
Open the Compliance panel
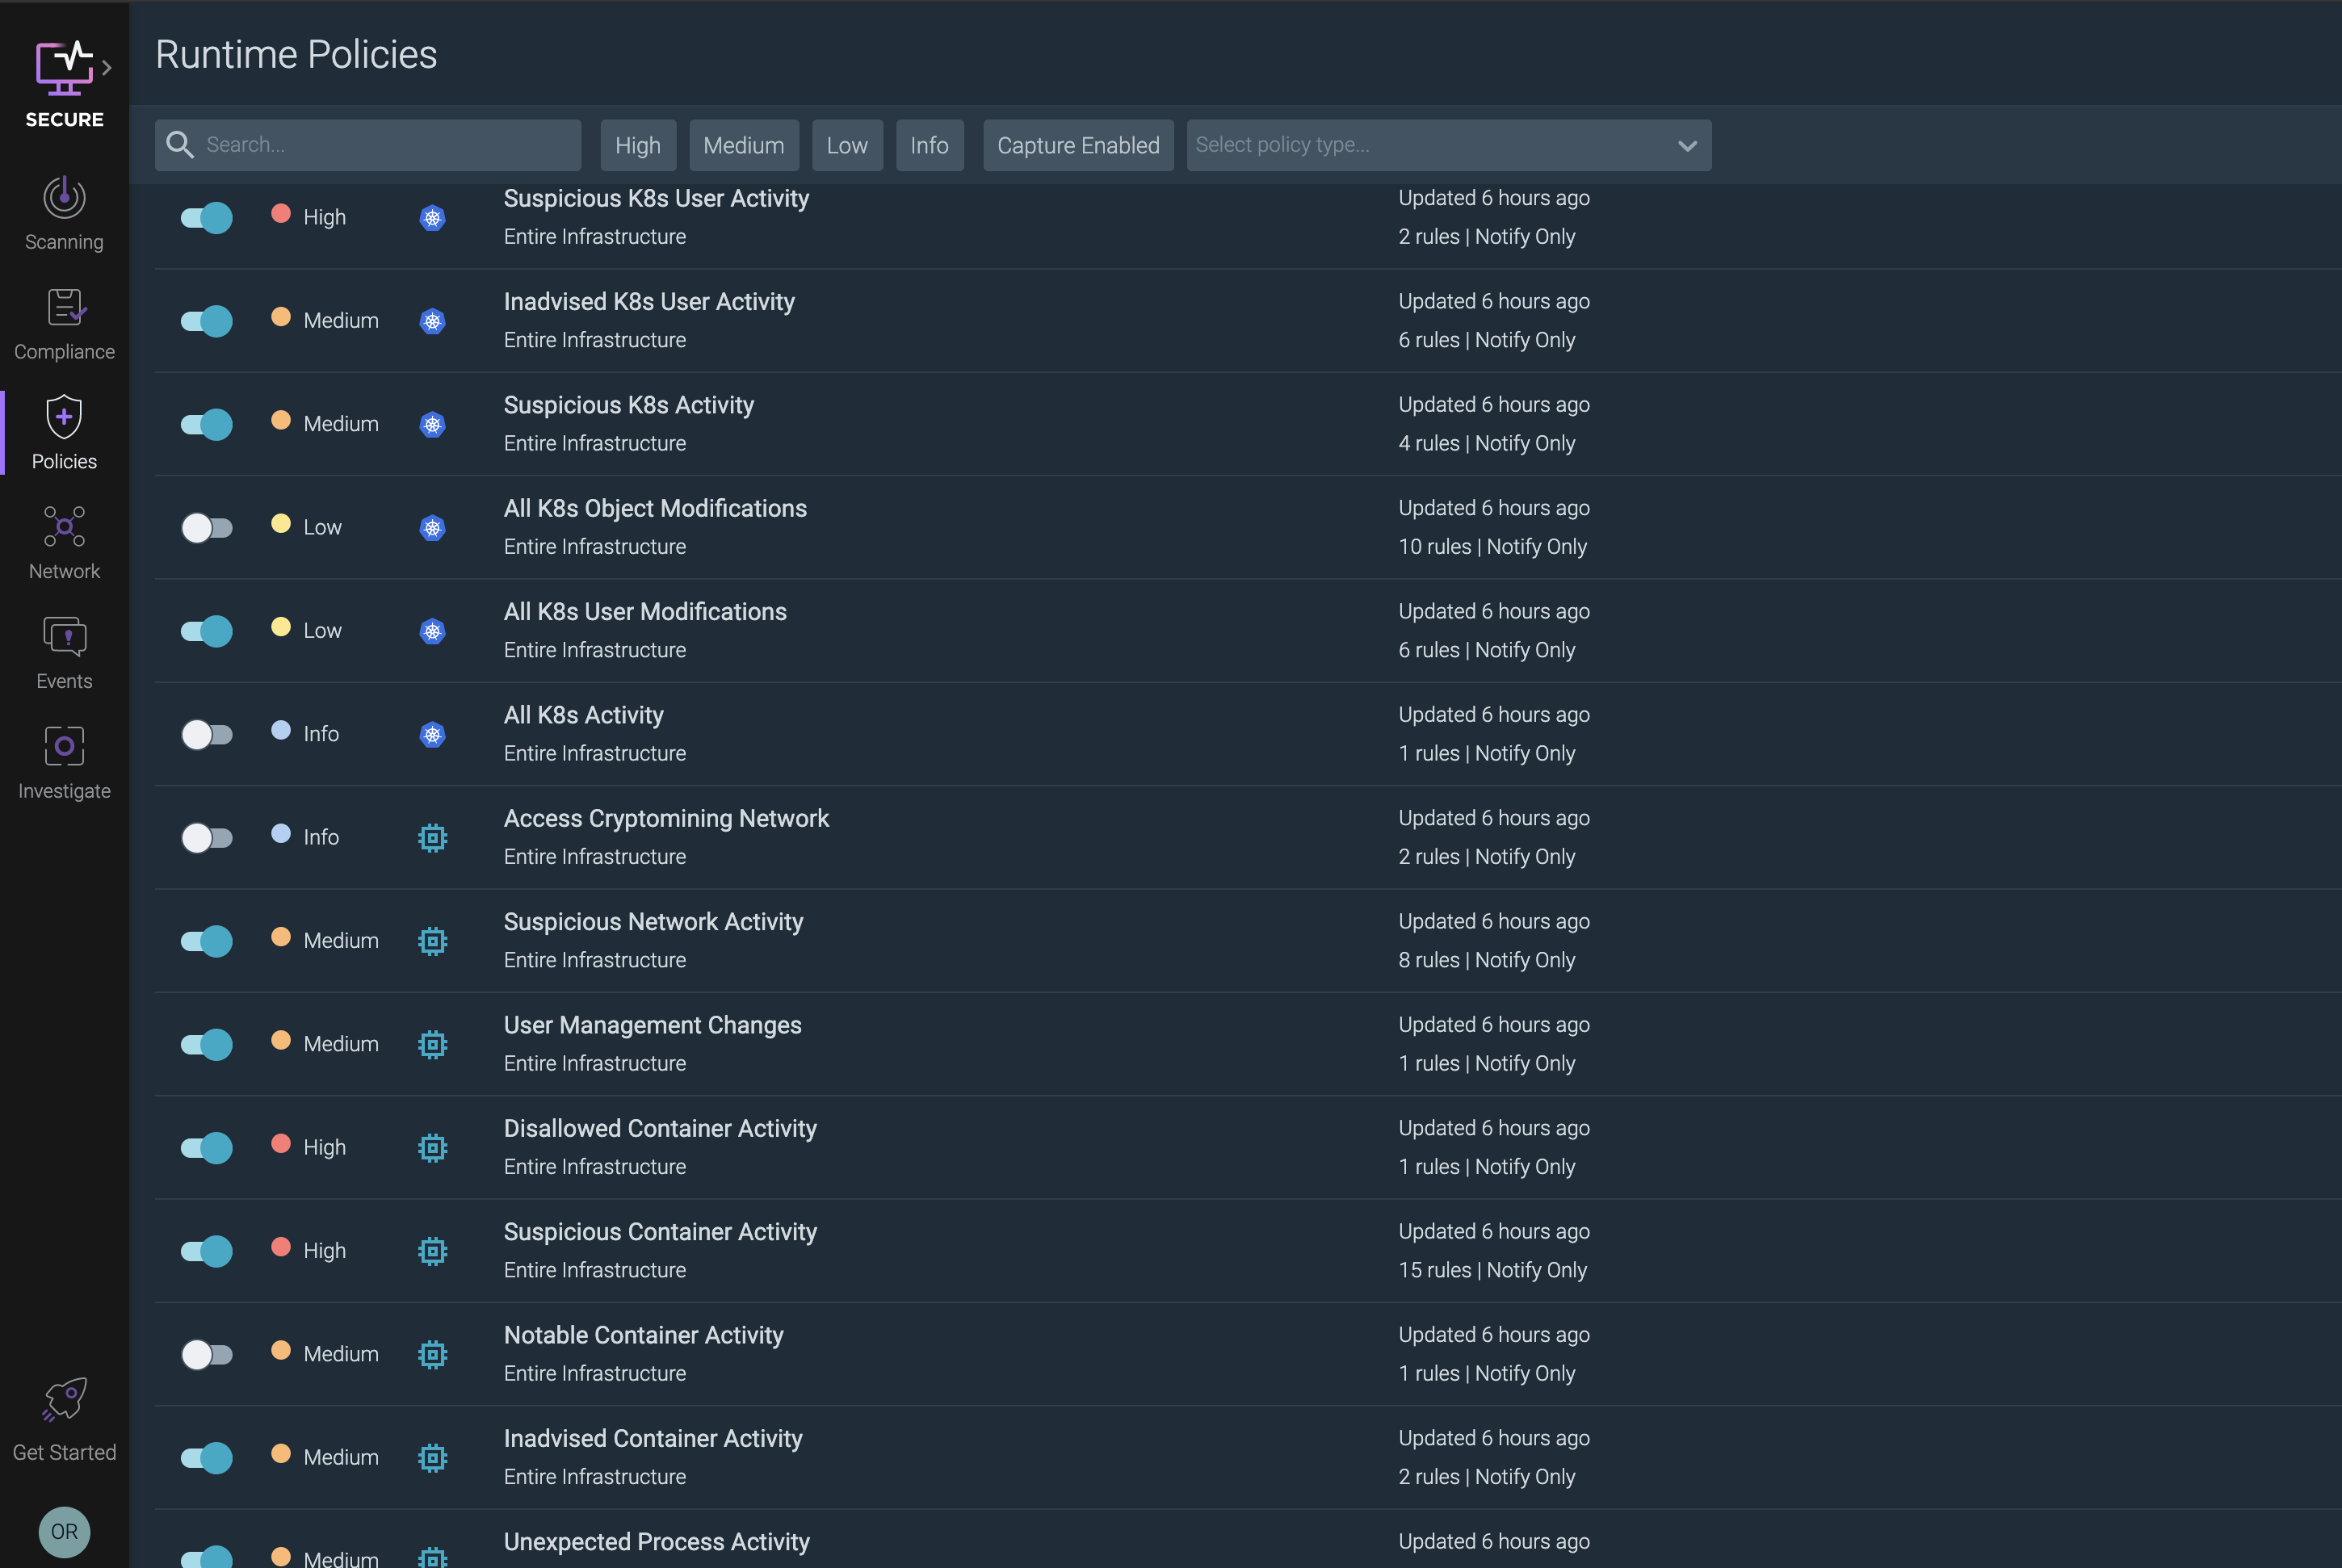tap(63, 324)
